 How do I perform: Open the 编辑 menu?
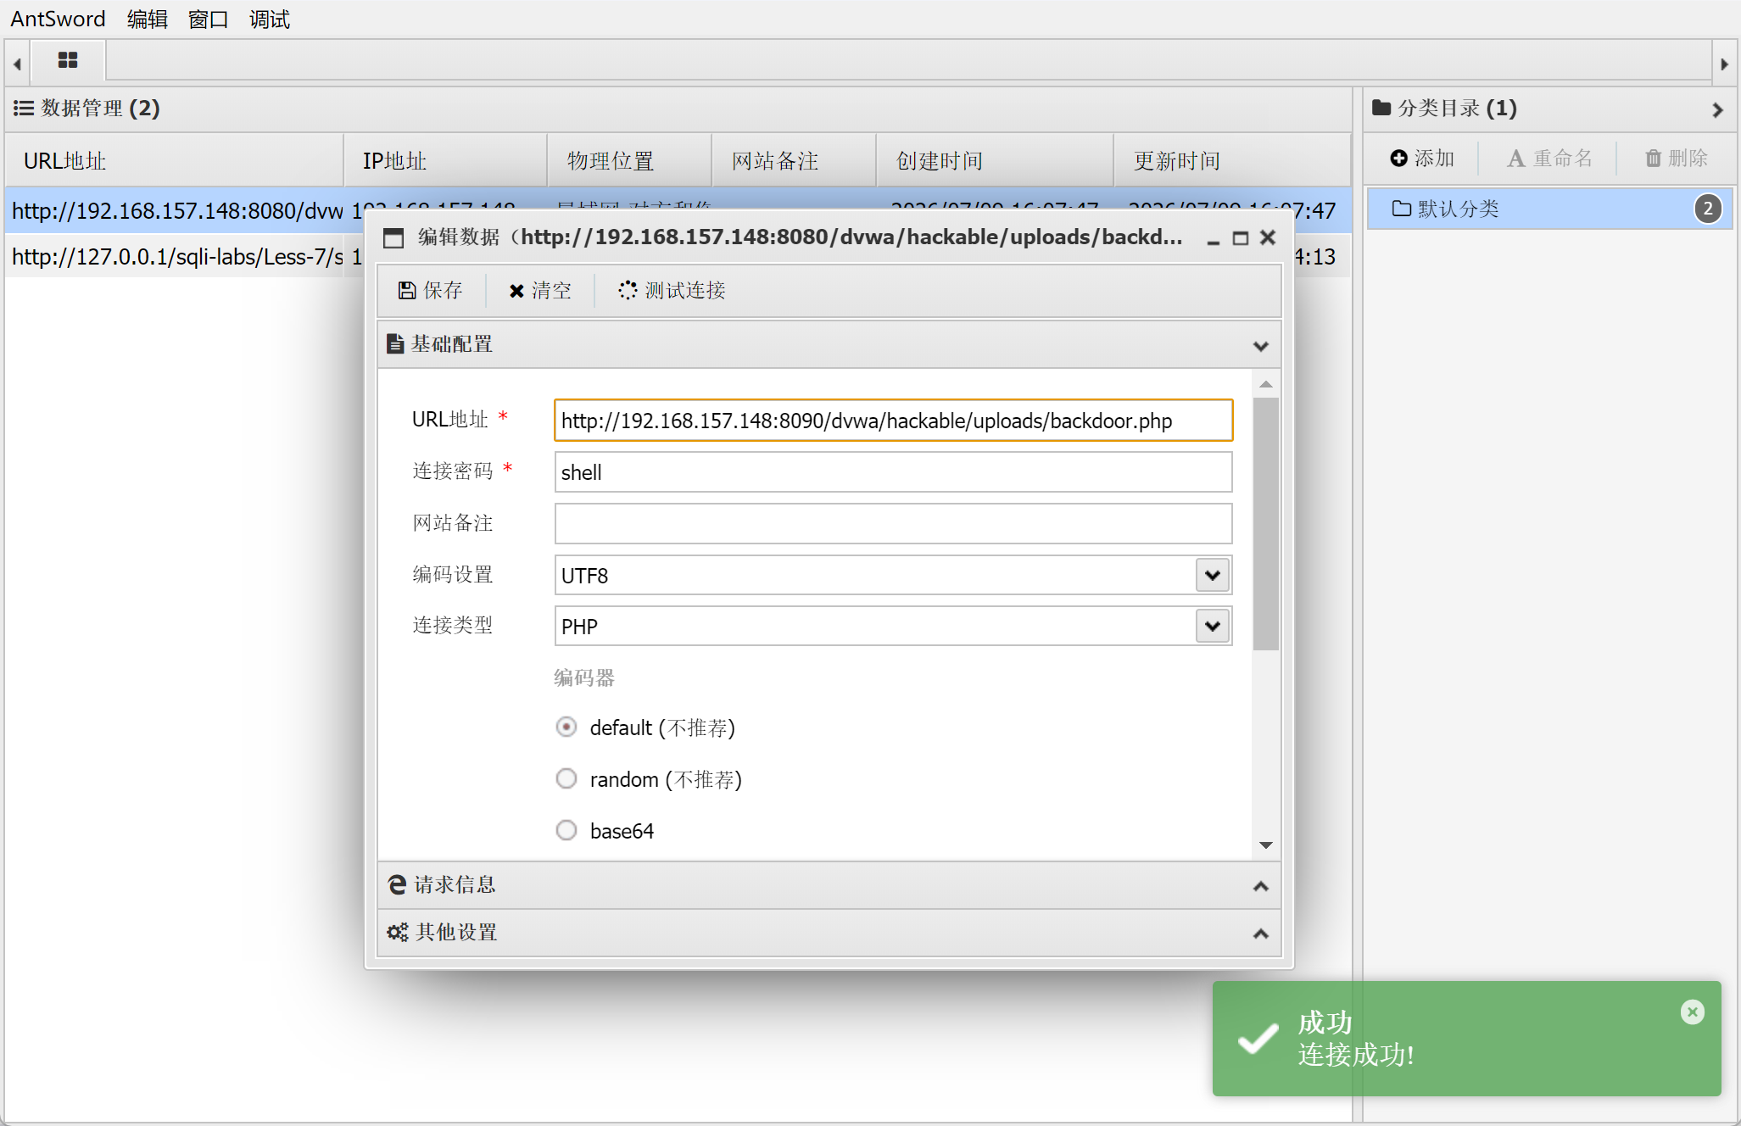[148, 19]
